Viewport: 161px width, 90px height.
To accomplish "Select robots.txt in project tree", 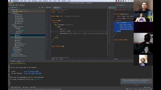I will point(18,23).
